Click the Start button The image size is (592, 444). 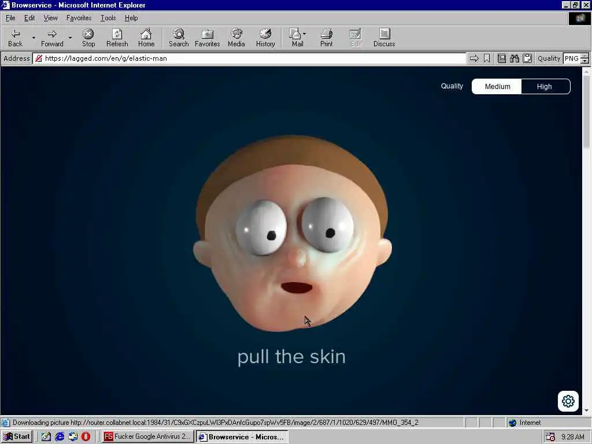(17, 436)
